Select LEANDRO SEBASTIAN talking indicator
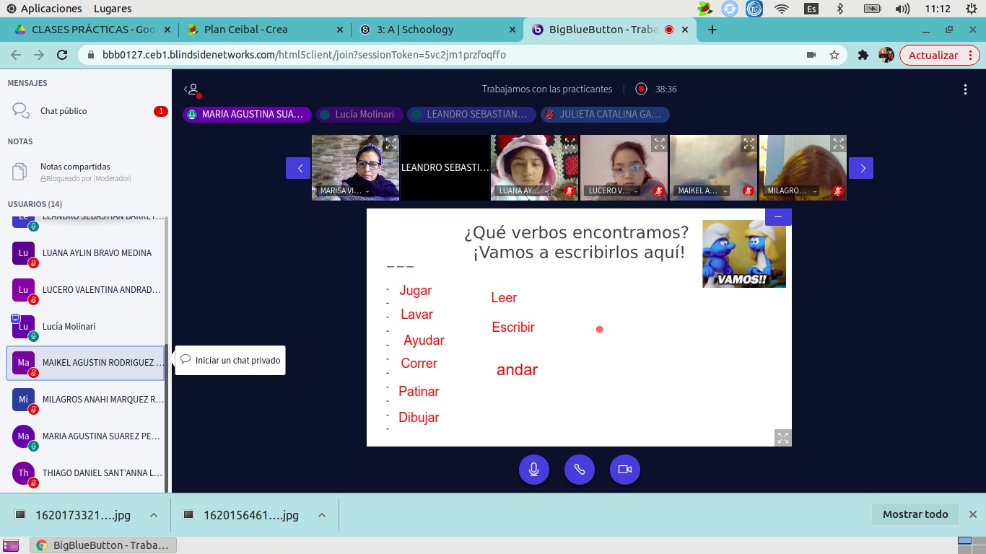Image resolution: width=986 pixels, height=554 pixels. point(472,115)
